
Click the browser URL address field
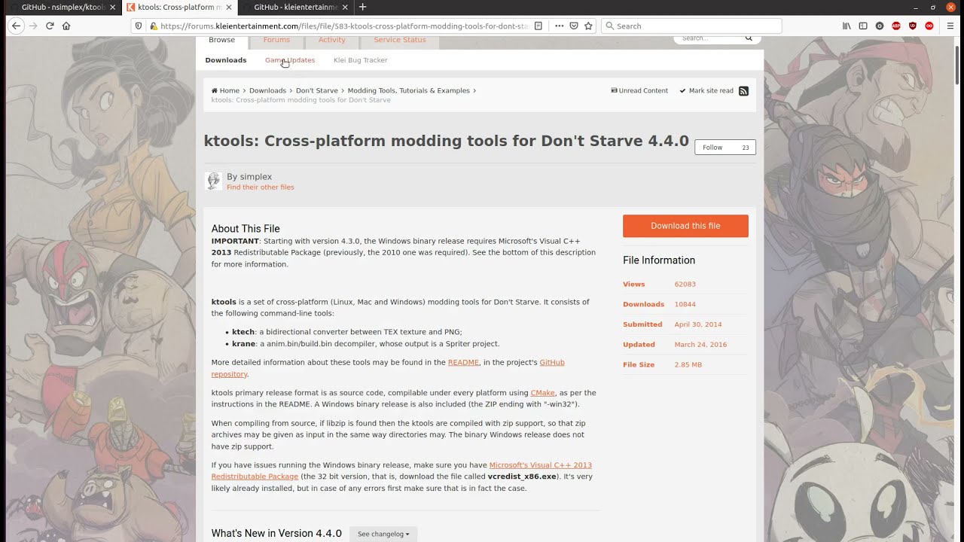(x=344, y=26)
